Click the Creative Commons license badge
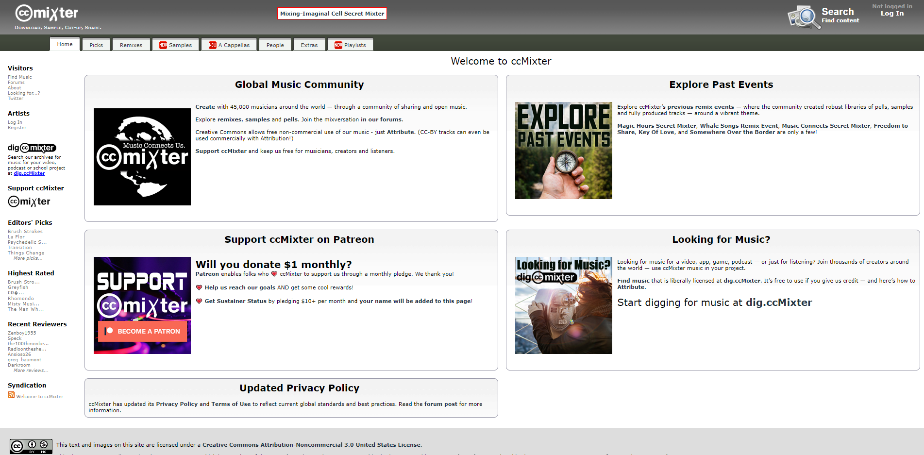This screenshot has height=455, width=924. [x=31, y=446]
